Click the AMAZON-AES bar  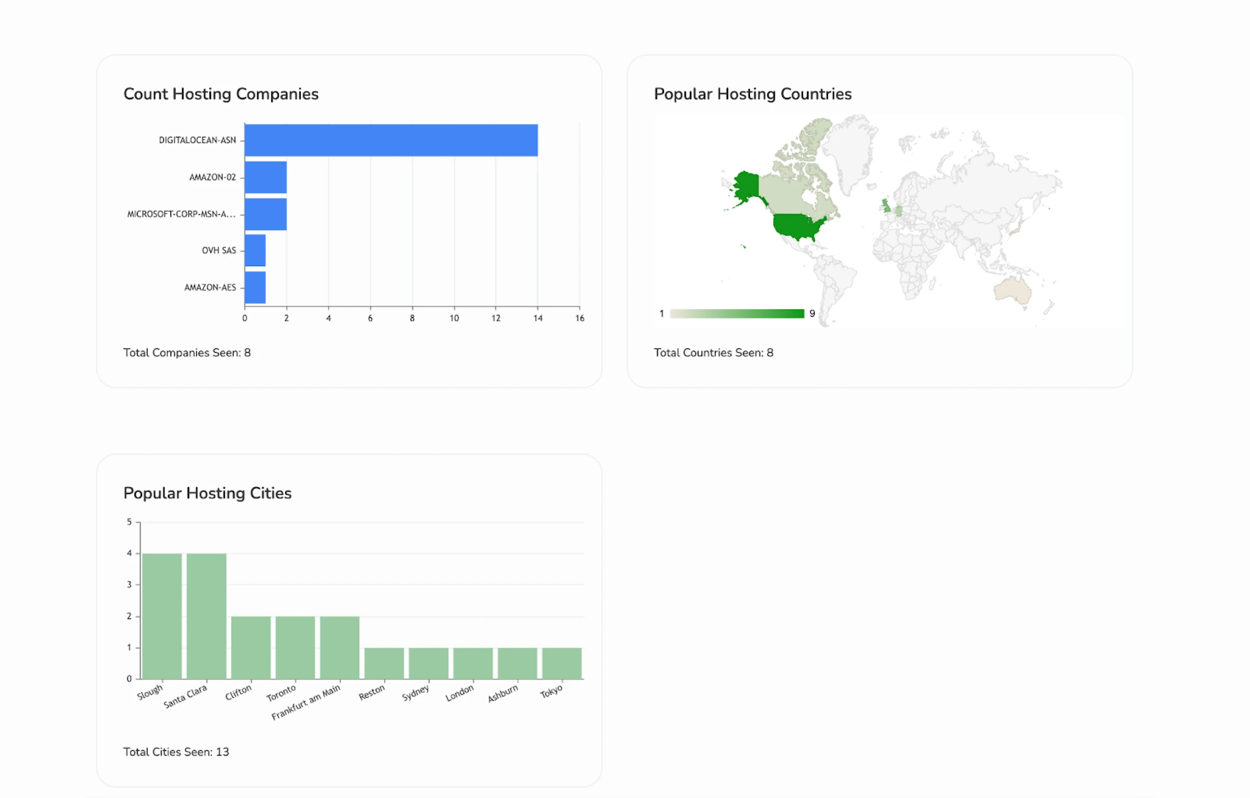click(255, 287)
